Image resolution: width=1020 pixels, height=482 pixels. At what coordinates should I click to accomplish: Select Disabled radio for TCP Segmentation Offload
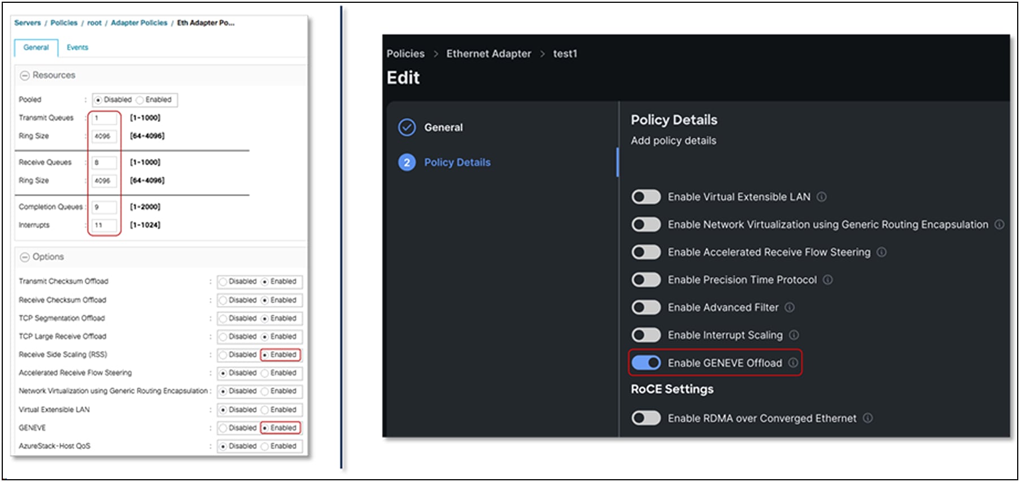pyautogui.click(x=223, y=318)
